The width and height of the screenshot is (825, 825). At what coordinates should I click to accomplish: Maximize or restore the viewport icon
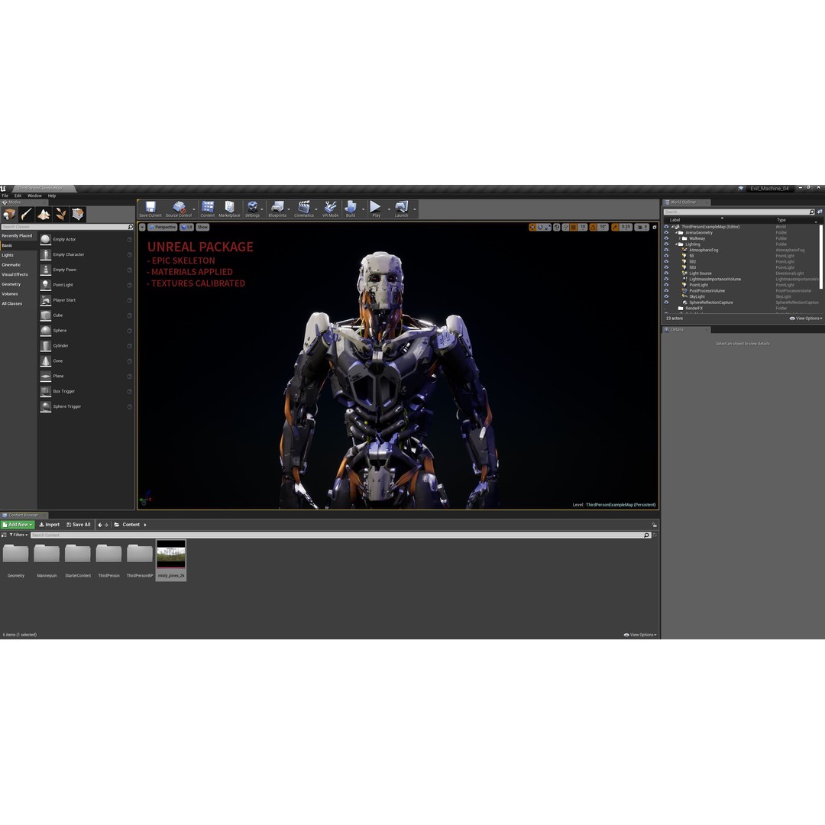click(x=655, y=228)
